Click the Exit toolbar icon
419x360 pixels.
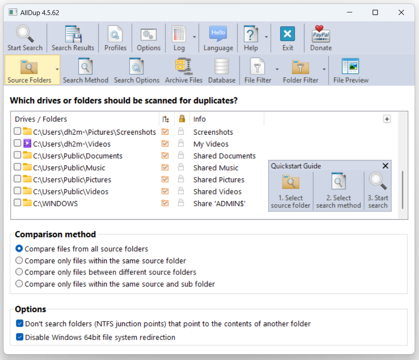288,34
